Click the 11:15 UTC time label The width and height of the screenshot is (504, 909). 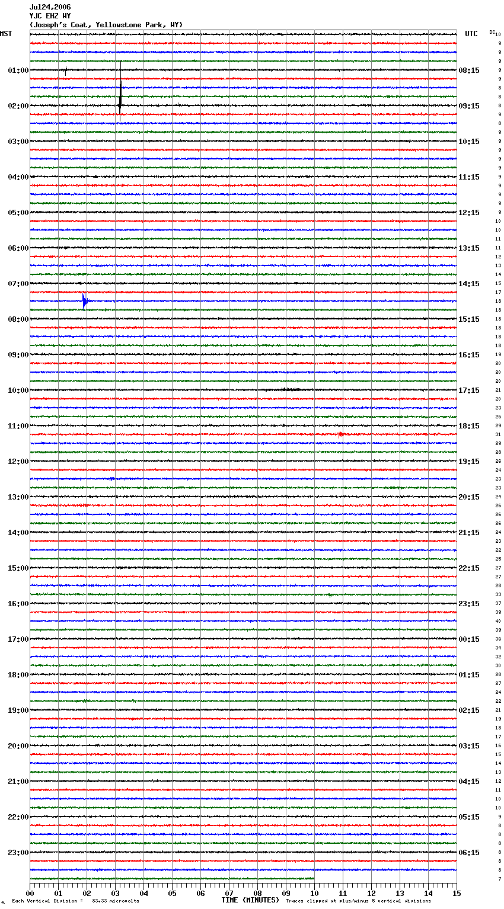tap(469, 177)
